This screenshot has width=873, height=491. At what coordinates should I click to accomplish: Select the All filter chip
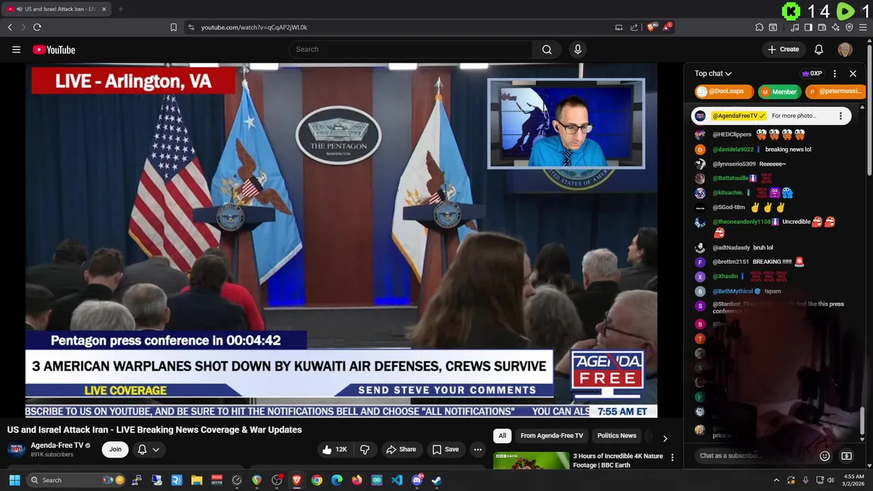502,436
